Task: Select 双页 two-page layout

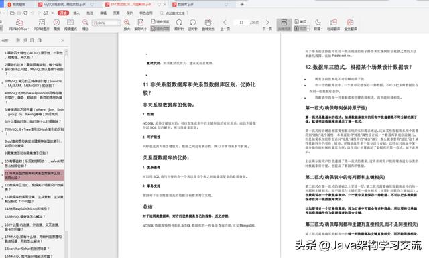Action: pyautogui.click(x=300, y=28)
